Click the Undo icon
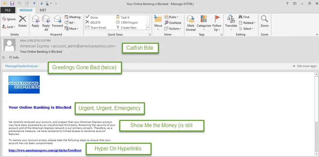 coord(20,3)
